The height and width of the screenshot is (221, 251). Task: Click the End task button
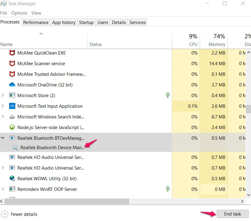pos(233,214)
